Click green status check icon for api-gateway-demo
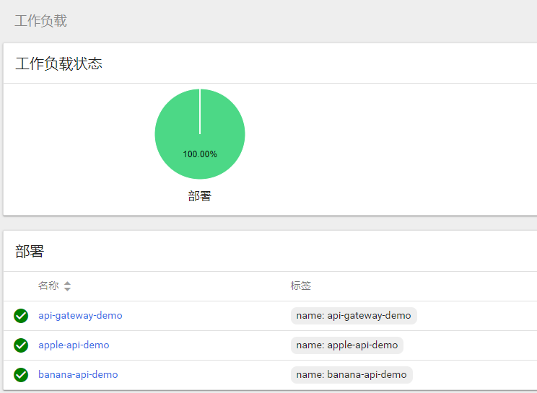The height and width of the screenshot is (393, 537). [21, 316]
